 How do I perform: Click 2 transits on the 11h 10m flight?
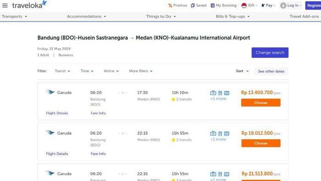click(x=182, y=99)
